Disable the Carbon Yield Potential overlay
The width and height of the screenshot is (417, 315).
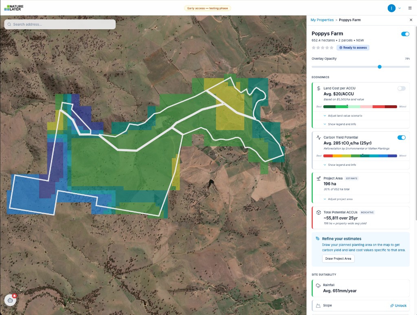pos(402,137)
